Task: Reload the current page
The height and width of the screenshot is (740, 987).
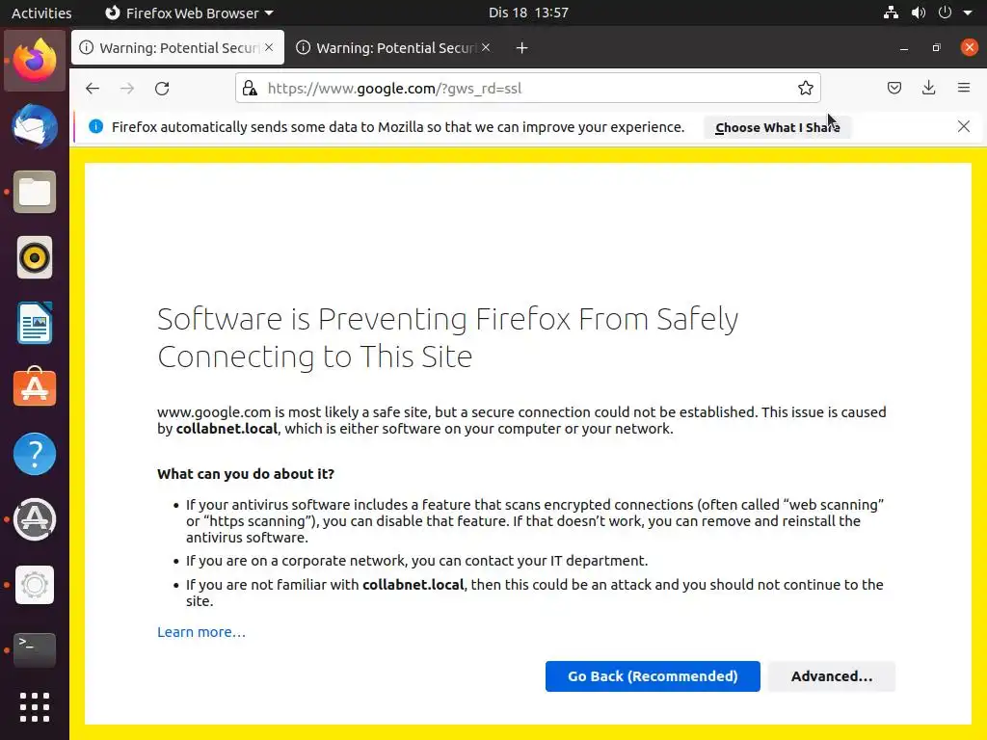Action: click(x=162, y=89)
